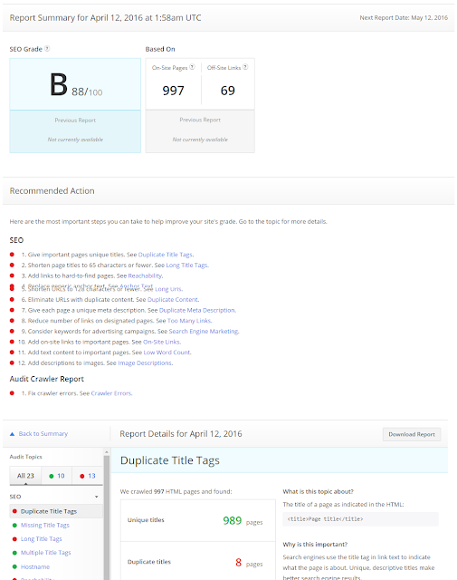457x580 pixels.
Task: Filter topics by the red 13 tab
Action: pyautogui.click(x=88, y=476)
